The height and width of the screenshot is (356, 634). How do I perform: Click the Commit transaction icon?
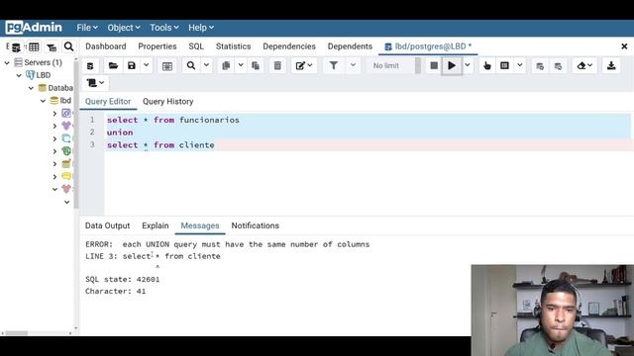pyautogui.click(x=540, y=66)
